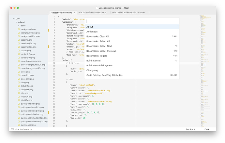225x143 pixels.
Task: Click the file icon beside border.png
Action: click(19, 50)
